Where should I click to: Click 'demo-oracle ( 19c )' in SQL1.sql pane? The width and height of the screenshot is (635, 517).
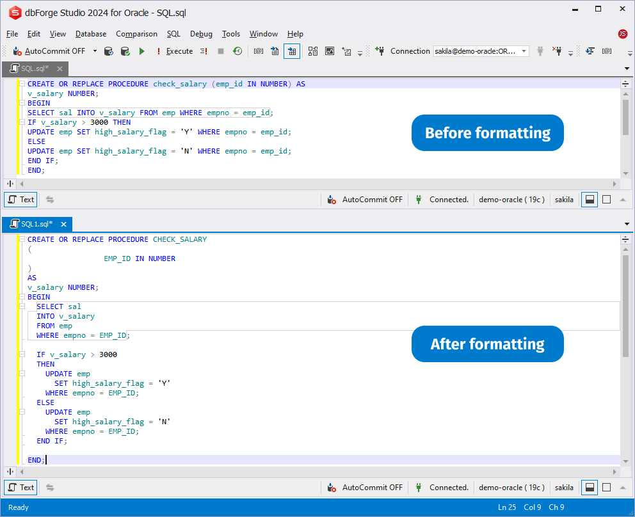(511, 488)
